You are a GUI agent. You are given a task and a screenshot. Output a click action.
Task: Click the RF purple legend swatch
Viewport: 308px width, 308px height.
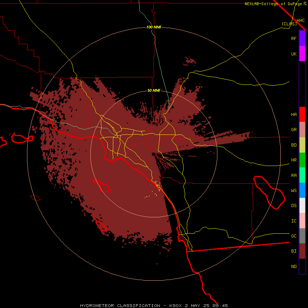[x=302, y=38]
